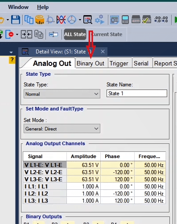The height and width of the screenshot is (224, 177).
Task: Click the detail view magnifier icon
Action: pyautogui.click(x=88, y=20)
